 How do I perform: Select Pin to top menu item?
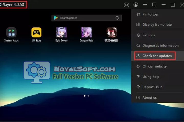click(x=157, y=14)
